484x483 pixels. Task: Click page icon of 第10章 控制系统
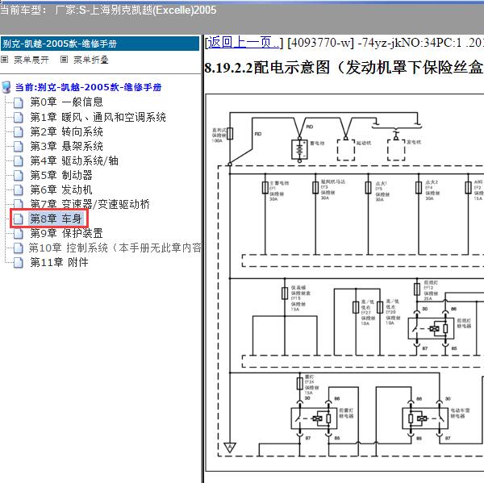[x=19, y=248]
